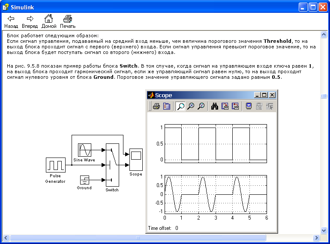
Task: Click the horizontal scrollbar right arrow
Action: [316, 238]
